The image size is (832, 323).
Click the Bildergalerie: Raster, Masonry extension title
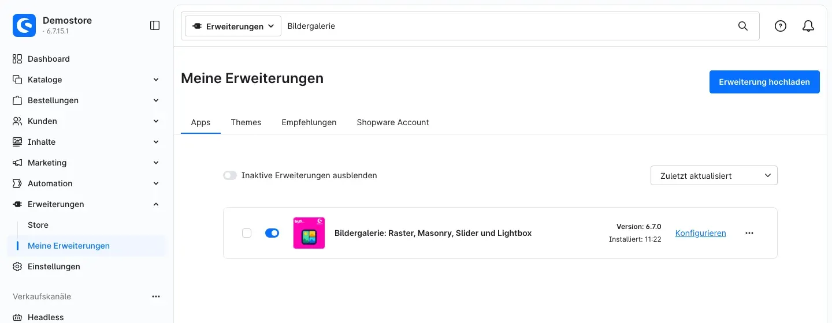pyautogui.click(x=433, y=233)
